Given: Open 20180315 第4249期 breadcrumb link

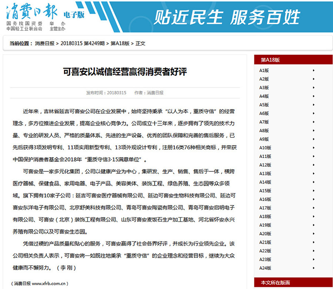Looking at the screenshot, I should point(82,44).
